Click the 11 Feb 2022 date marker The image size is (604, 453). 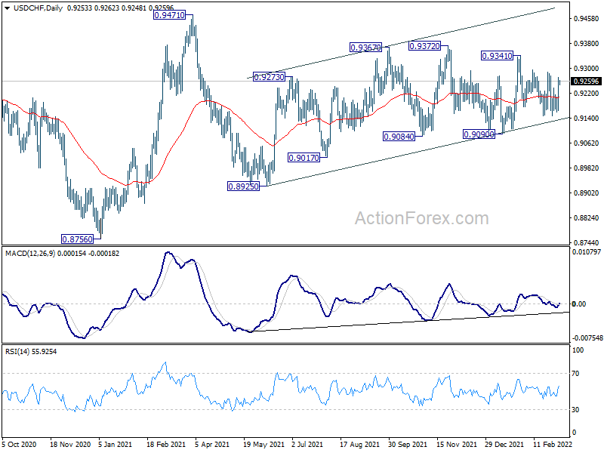[x=553, y=444]
